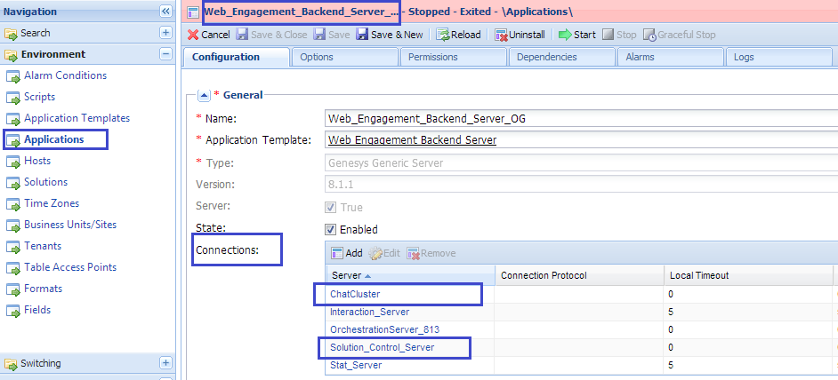Expand the Switching section
The width and height of the screenshot is (838, 380).
point(165,363)
